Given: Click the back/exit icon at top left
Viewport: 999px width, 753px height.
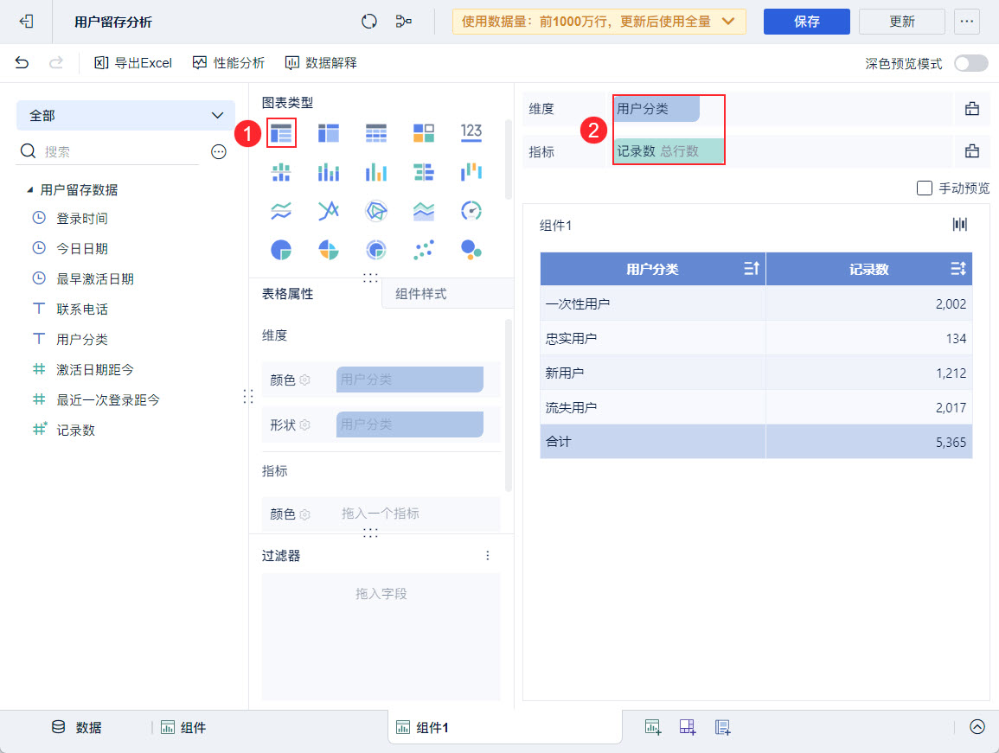Looking at the screenshot, I should 26,22.
